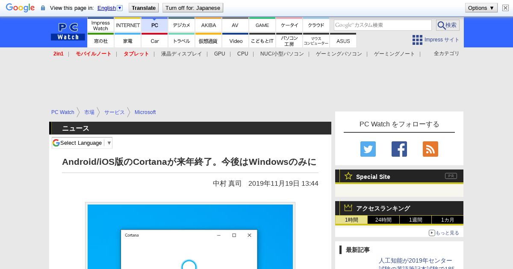Open the トラベル navigation tab

(x=181, y=41)
